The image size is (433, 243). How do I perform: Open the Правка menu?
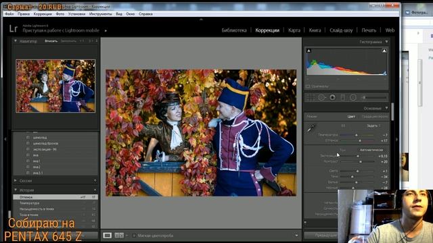coord(24,13)
